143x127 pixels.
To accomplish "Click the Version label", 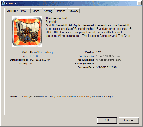I will click(90, 52).
